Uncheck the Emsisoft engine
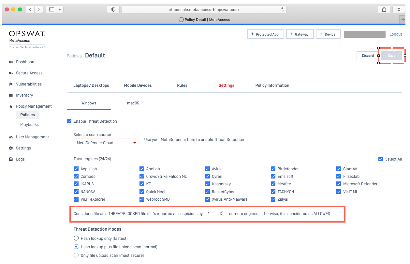Viewport: 410px width, 264px height. (x=273, y=177)
